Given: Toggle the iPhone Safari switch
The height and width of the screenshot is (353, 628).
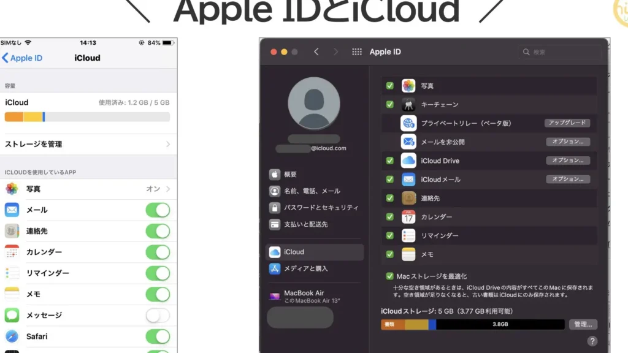Looking at the screenshot, I should (158, 336).
